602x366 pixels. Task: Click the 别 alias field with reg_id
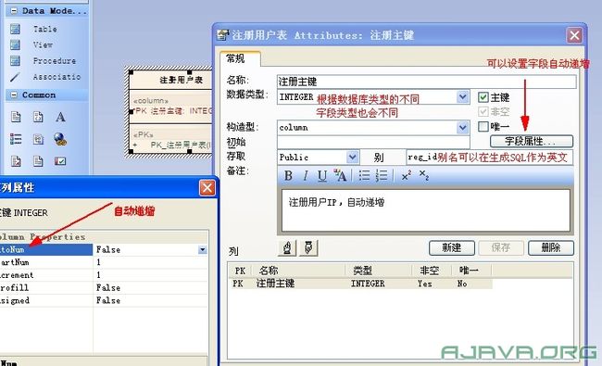pyautogui.click(x=490, y=158)
